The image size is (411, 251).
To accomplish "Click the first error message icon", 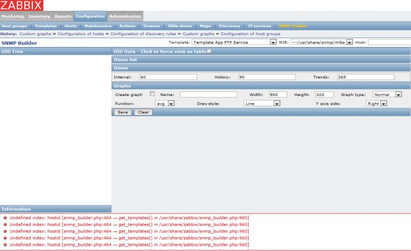I will (x=5, y=218).
